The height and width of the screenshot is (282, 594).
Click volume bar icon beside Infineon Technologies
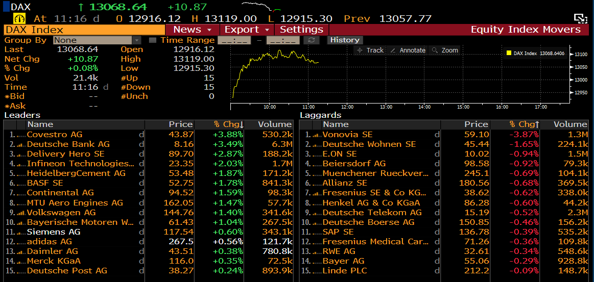22,164
